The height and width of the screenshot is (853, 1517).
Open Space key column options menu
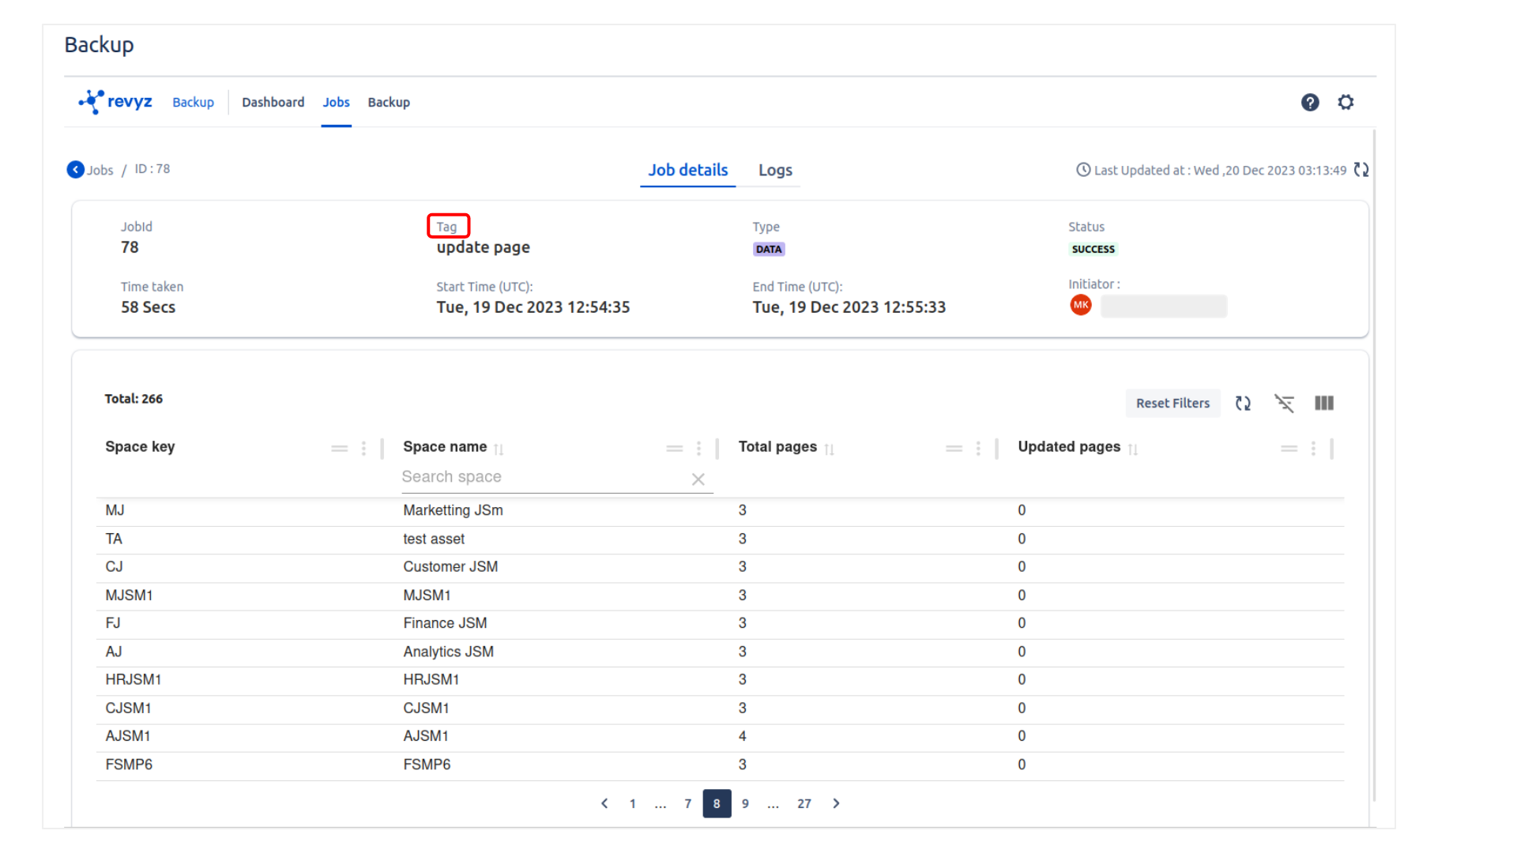tap(363, 449)
